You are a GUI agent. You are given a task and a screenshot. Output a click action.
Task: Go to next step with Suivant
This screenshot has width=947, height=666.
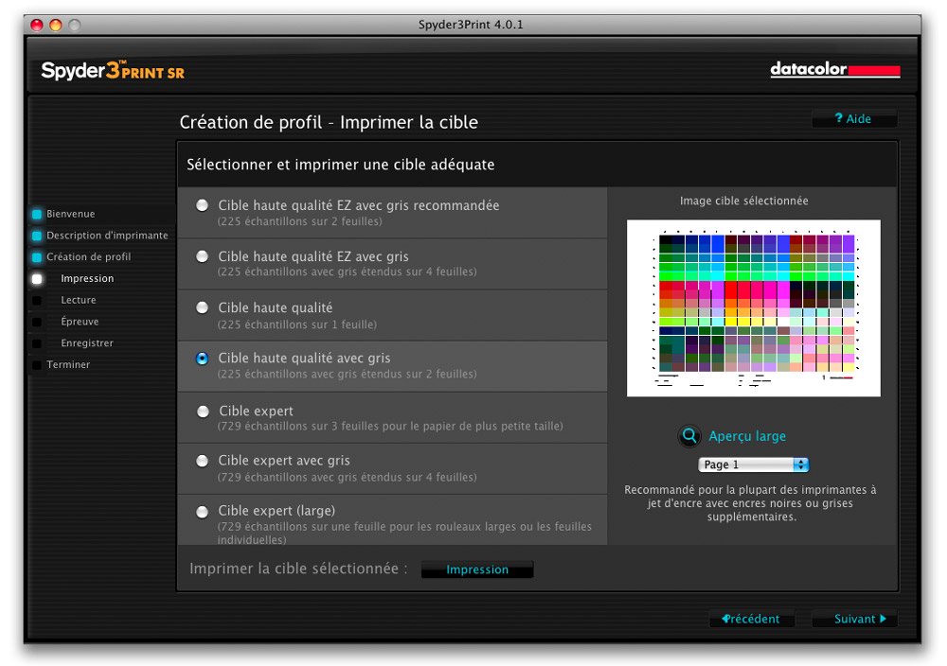(x=854, y=619)
